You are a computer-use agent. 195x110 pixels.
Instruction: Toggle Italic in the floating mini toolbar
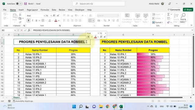pyautogui.click(x=92, y=37)
